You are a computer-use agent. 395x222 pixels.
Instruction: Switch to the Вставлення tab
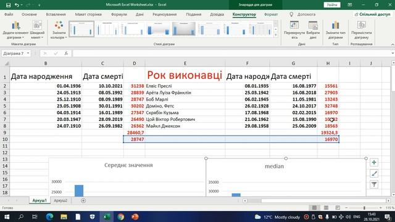click(x=56, y=14)
